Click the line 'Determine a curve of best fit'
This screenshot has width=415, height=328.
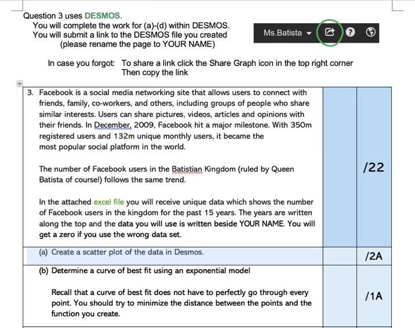pos(151,271)
